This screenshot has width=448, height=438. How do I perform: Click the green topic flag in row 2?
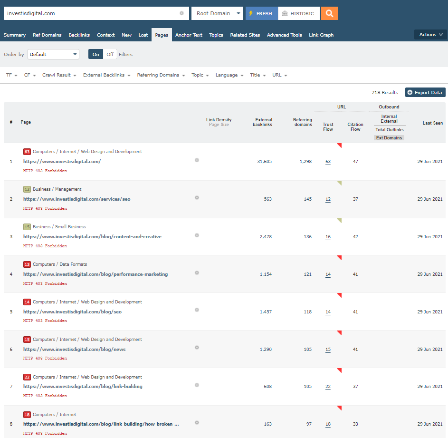[x=339, y=183]
